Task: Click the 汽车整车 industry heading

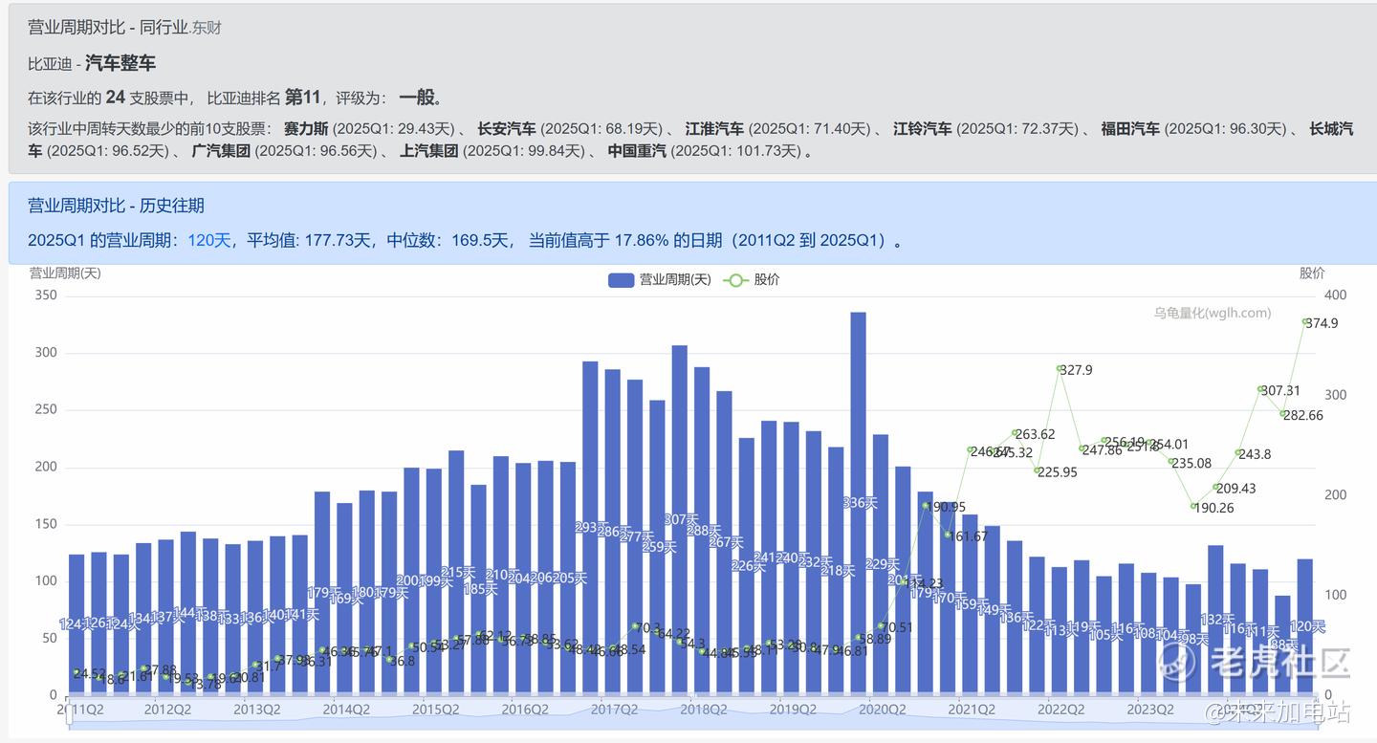Action: tap(120, 63)
